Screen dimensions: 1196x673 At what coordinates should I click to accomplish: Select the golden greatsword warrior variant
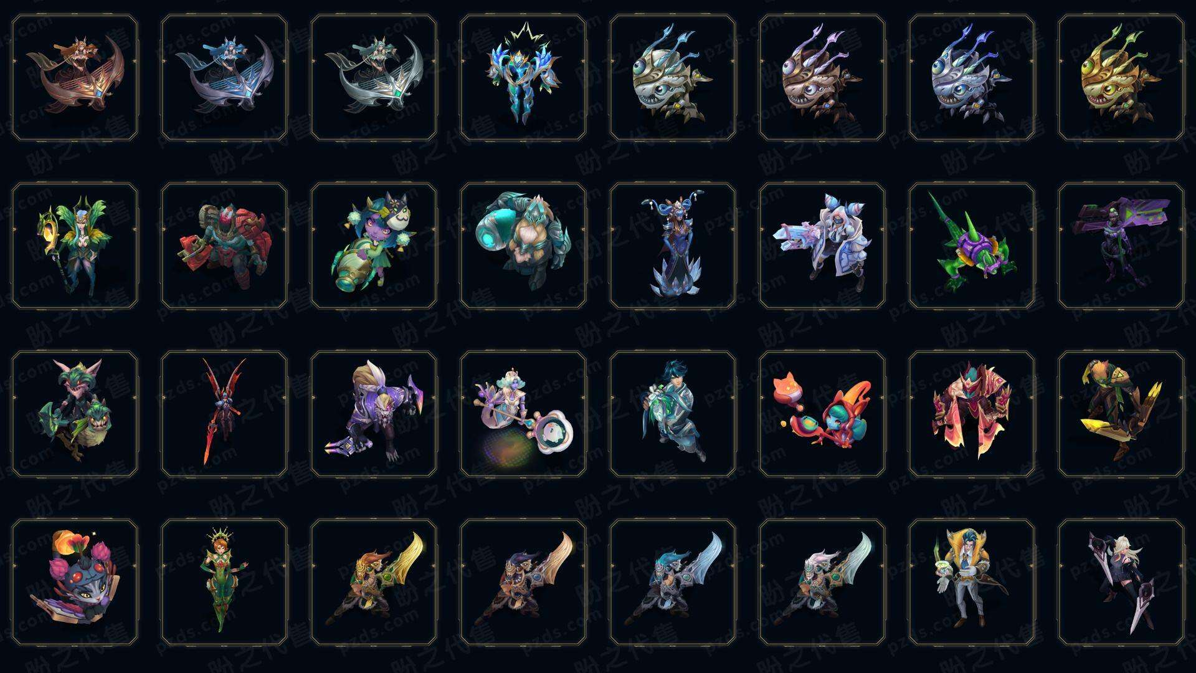pos(374,582)
